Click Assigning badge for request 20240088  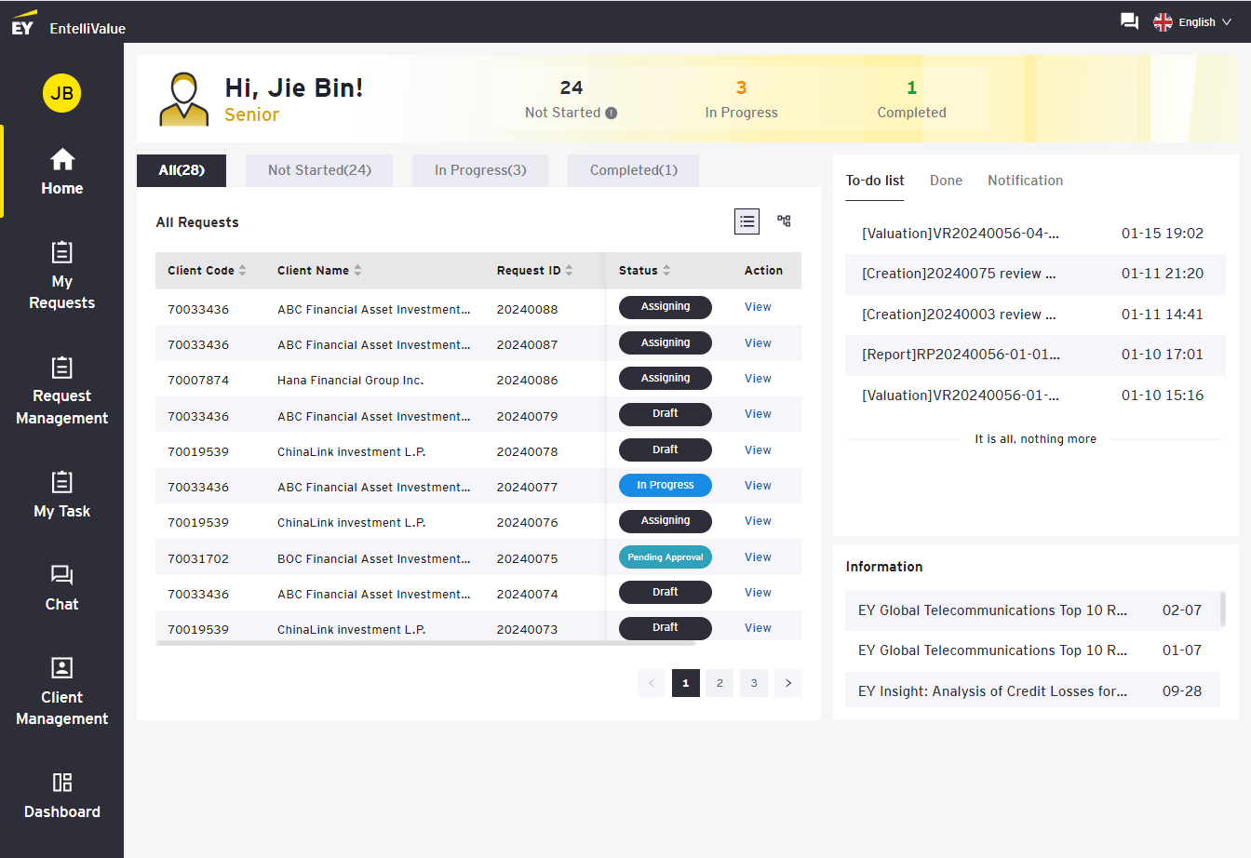666,307
